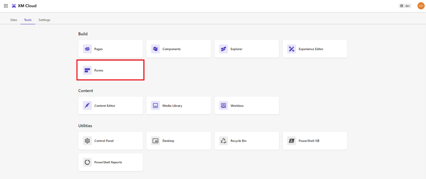Click the Recycle Bin icon
The height and width of the screenshot is (179, 426).
(224, 141)
